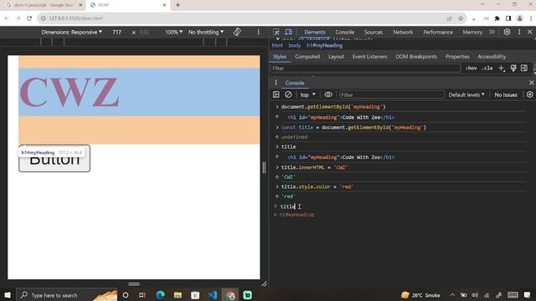Click the rendering emulations paintbrush icon
The height and width of the screenshot is (301, 536).
tap(513, 69)
